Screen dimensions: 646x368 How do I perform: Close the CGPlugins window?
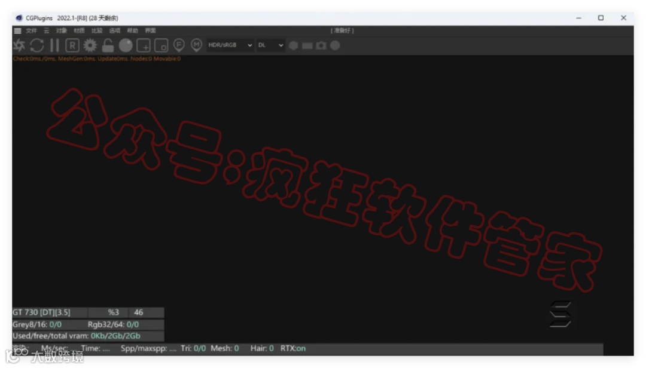pos(623,18)
